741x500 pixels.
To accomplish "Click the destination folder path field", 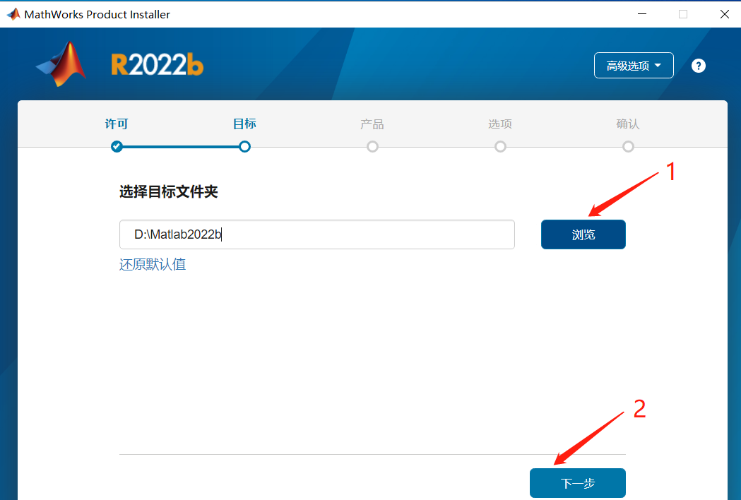I will point(316,234).
